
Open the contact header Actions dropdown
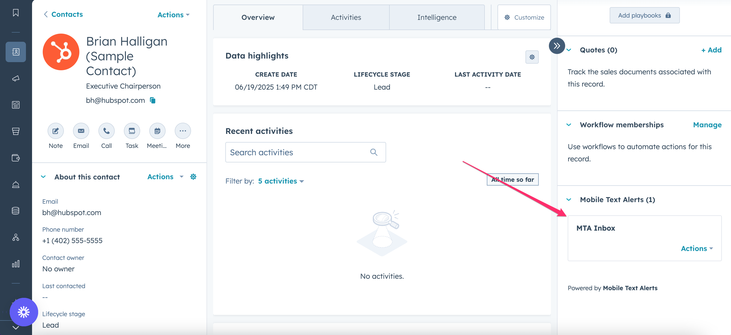173,15
